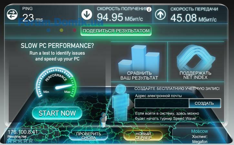The height and width of the screenshot is (145, 234).
Task: Rate the provider with the first star
Action: pyautogui.click(x=10, y=140)
